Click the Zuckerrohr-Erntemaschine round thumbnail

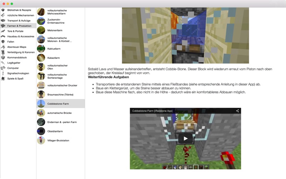point(41,21)
